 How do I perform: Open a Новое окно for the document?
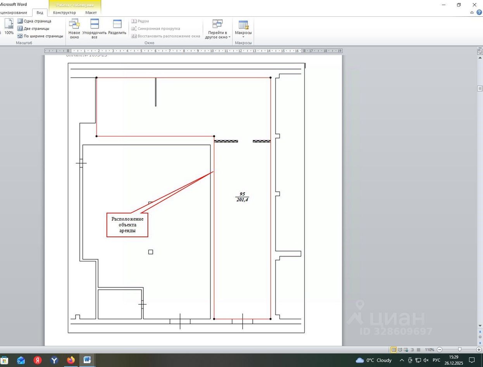click(74, 28)
